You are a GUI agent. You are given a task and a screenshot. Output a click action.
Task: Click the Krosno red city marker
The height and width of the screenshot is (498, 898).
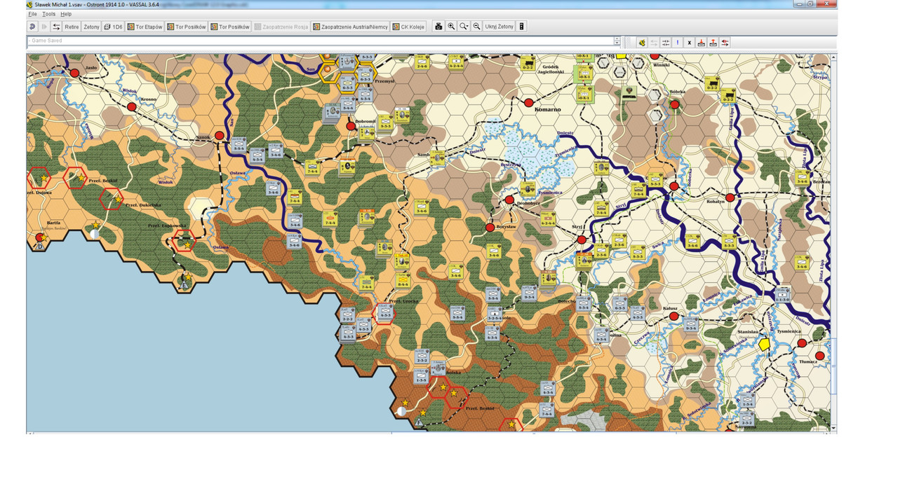[x=131, y=107]
